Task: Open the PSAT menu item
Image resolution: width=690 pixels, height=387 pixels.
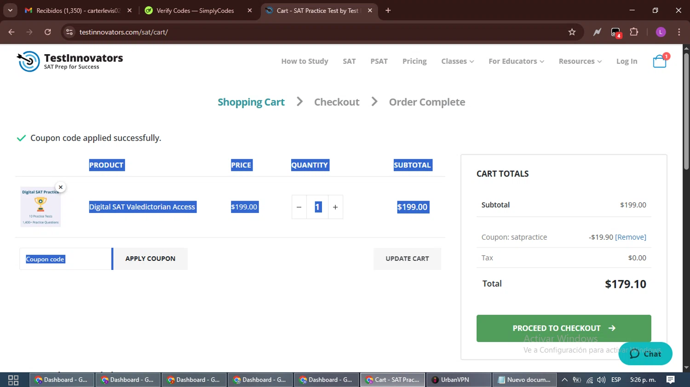Action: (379, 62)
